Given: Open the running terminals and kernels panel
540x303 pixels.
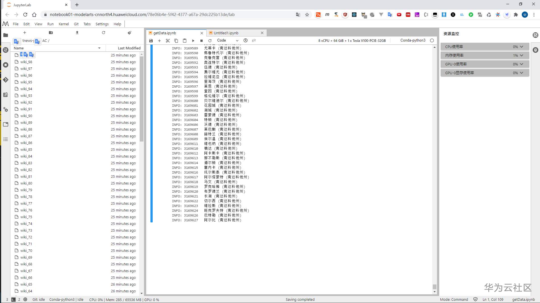Looking at the screenshot, I should coord(6,65).
